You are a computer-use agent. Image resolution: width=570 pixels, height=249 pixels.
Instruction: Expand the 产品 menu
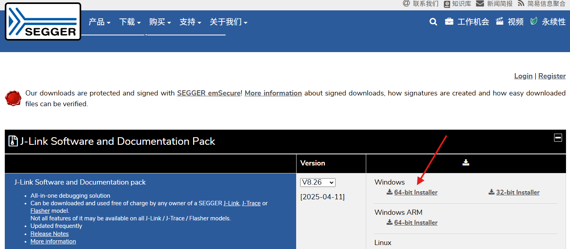point(100,22)
